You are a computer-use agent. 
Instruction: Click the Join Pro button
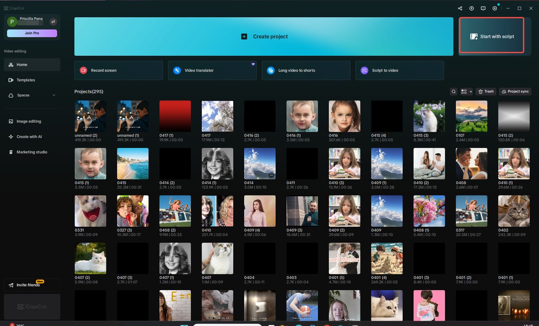point(32,33)
